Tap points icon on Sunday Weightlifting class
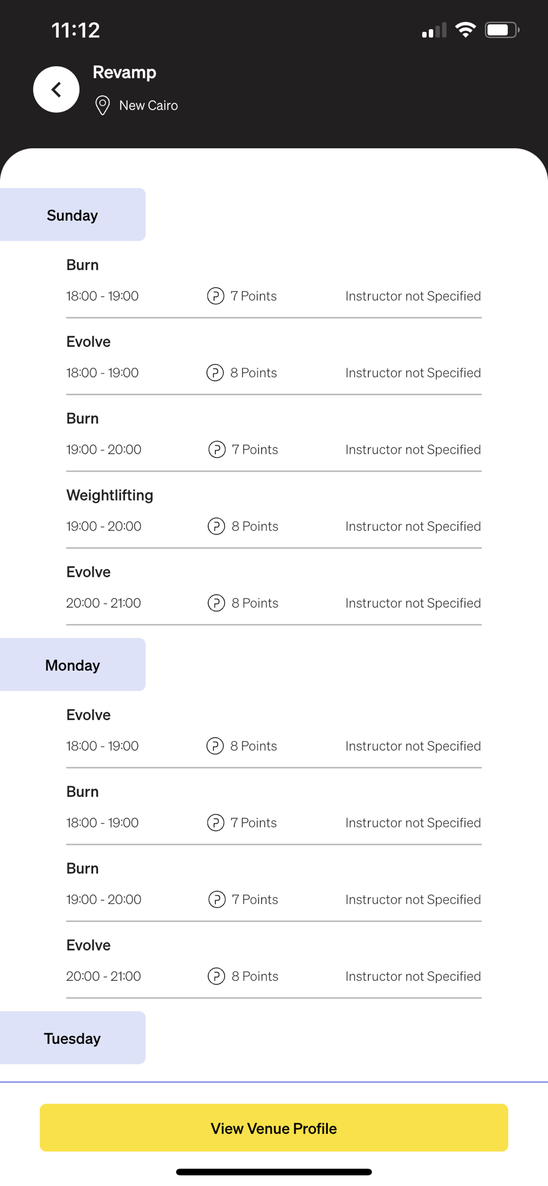Screen dimensions: 548x1186 click(216, 526)
